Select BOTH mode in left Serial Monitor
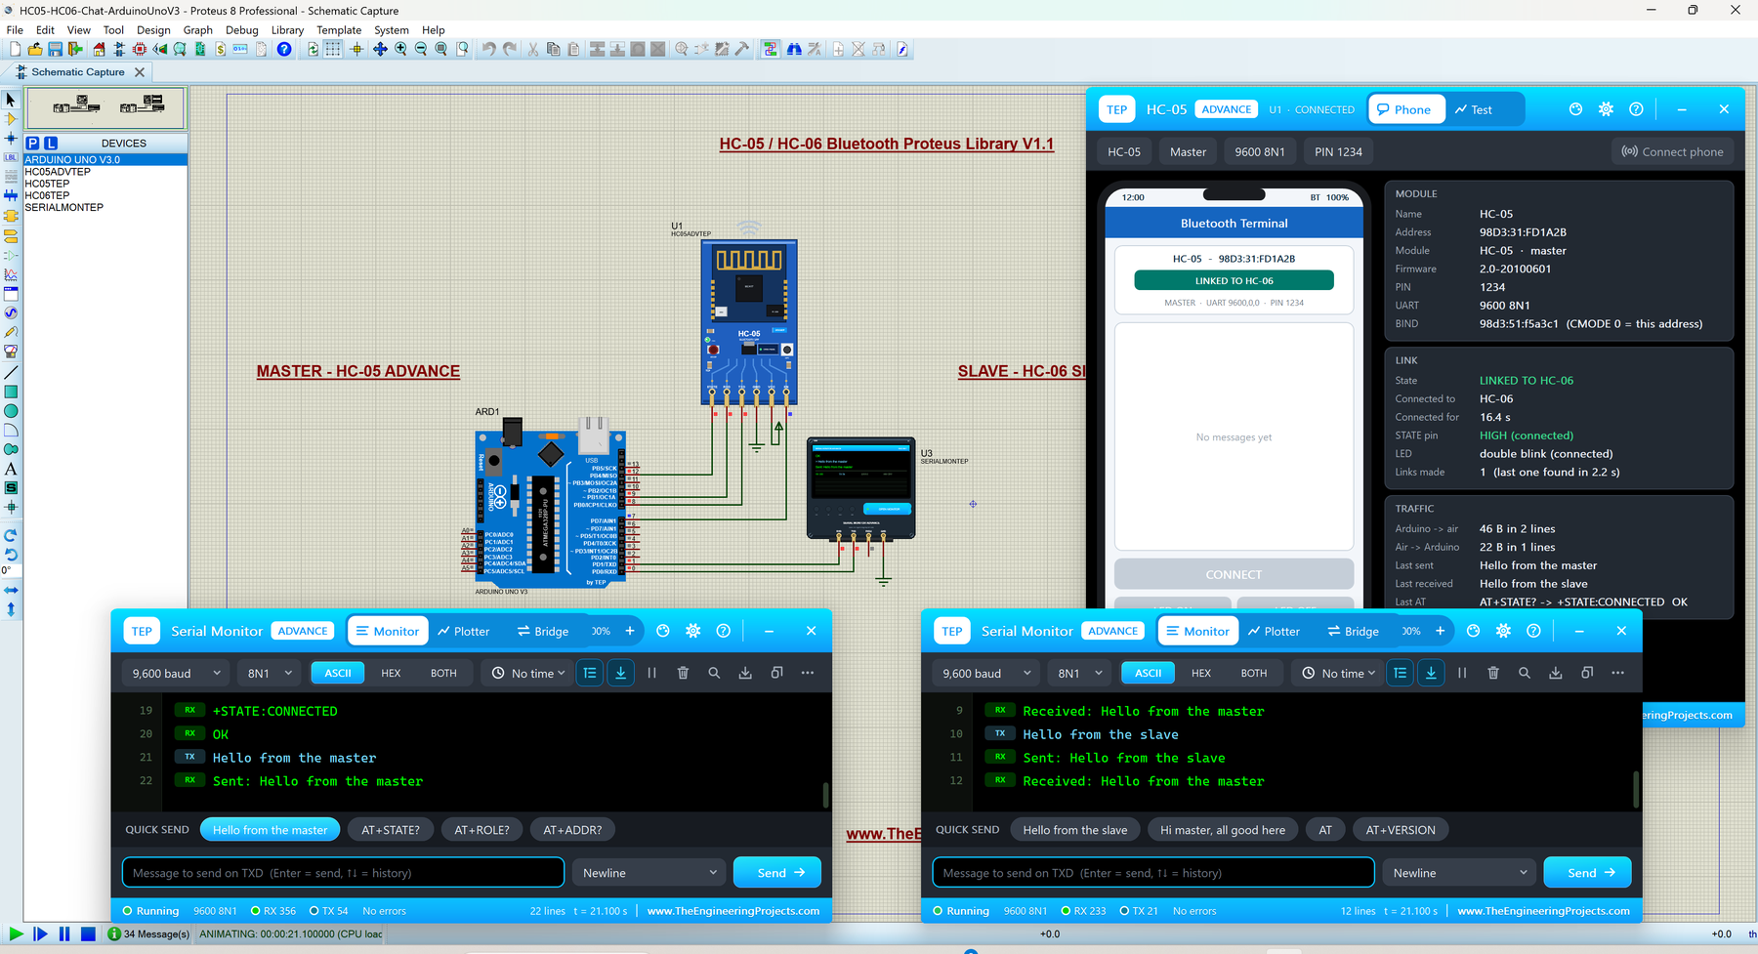1758x954 pixels. pyautogui.click(x=443, y=673)
